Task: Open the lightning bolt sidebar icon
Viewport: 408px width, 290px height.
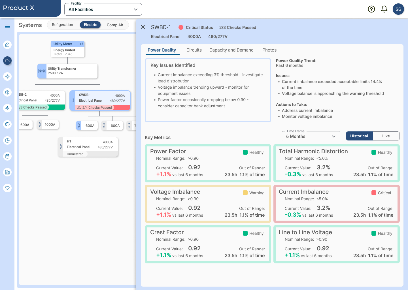Action: click(7, 108)
